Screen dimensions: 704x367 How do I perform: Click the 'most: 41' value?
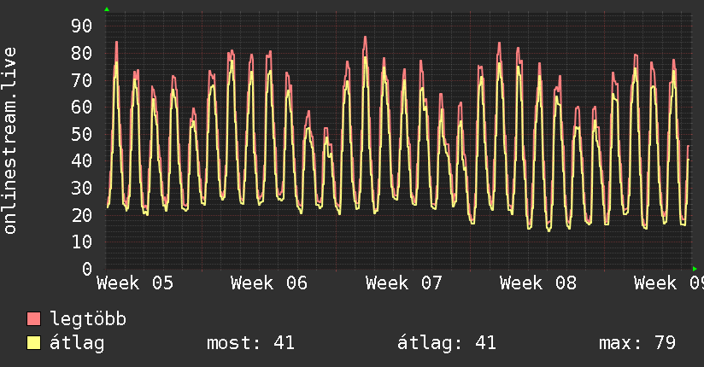coord(250,343)
